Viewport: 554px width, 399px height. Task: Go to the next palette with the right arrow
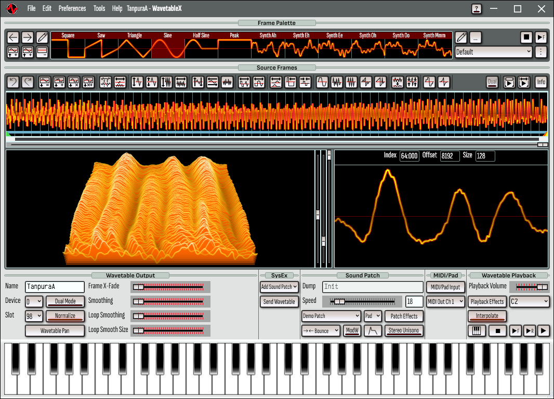tap(27, 37)
